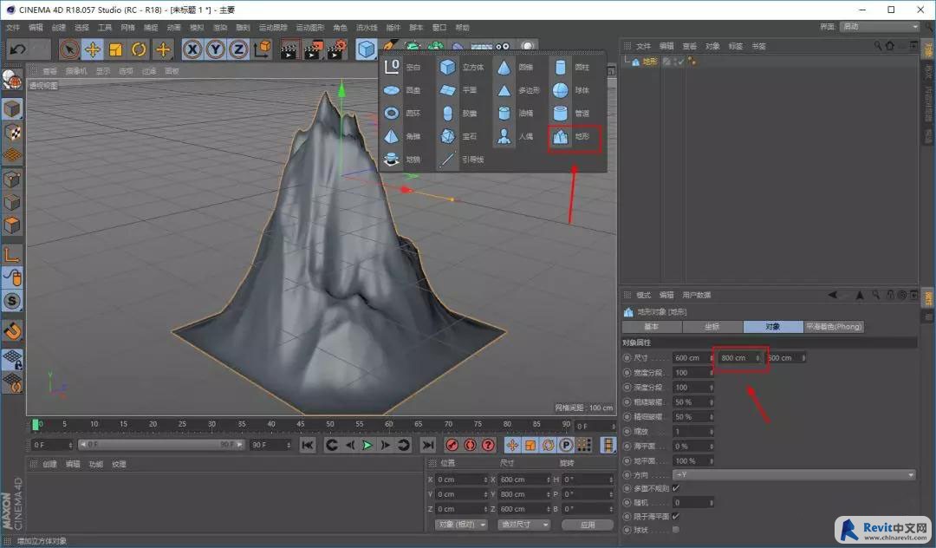Screen dimensions: 936x548
Task: Activate the Move tool in the toolbar
Action: (93, 49)
